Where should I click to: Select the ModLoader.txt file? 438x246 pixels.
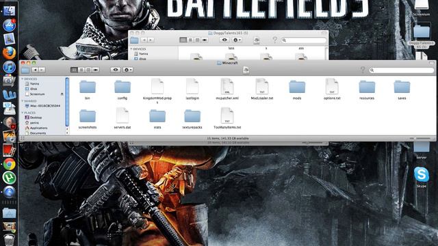(x=262, y=87)
